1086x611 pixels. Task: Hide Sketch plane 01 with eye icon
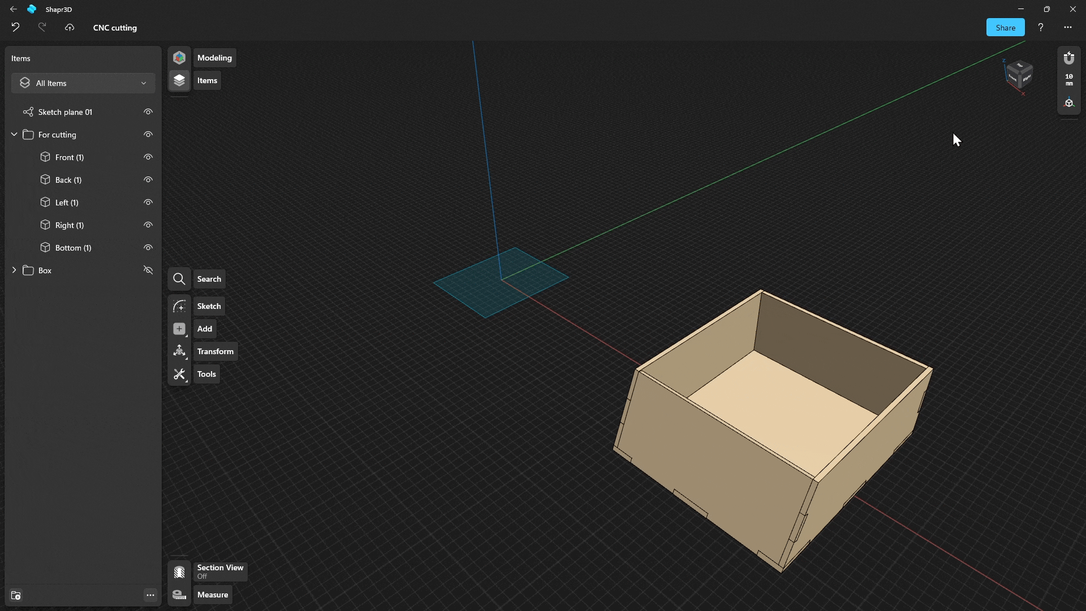click(148, 112)
